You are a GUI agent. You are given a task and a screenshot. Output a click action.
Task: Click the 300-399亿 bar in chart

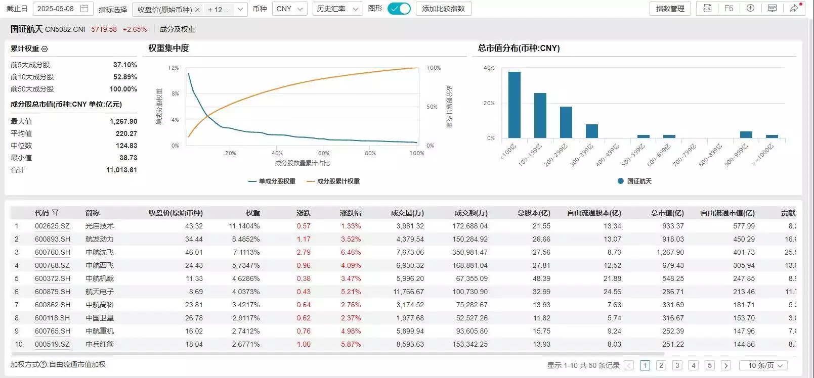tap(592, 131)
